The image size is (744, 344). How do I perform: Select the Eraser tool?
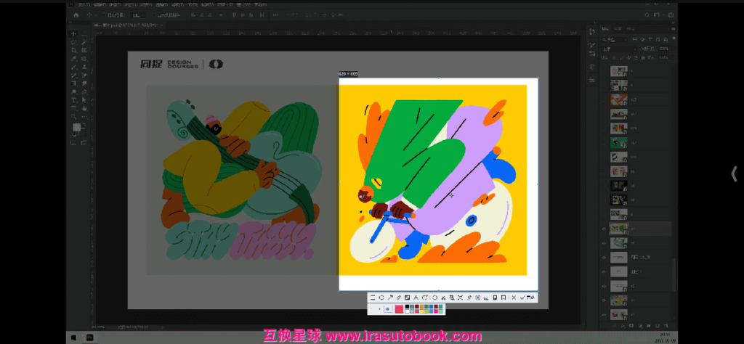84,75
